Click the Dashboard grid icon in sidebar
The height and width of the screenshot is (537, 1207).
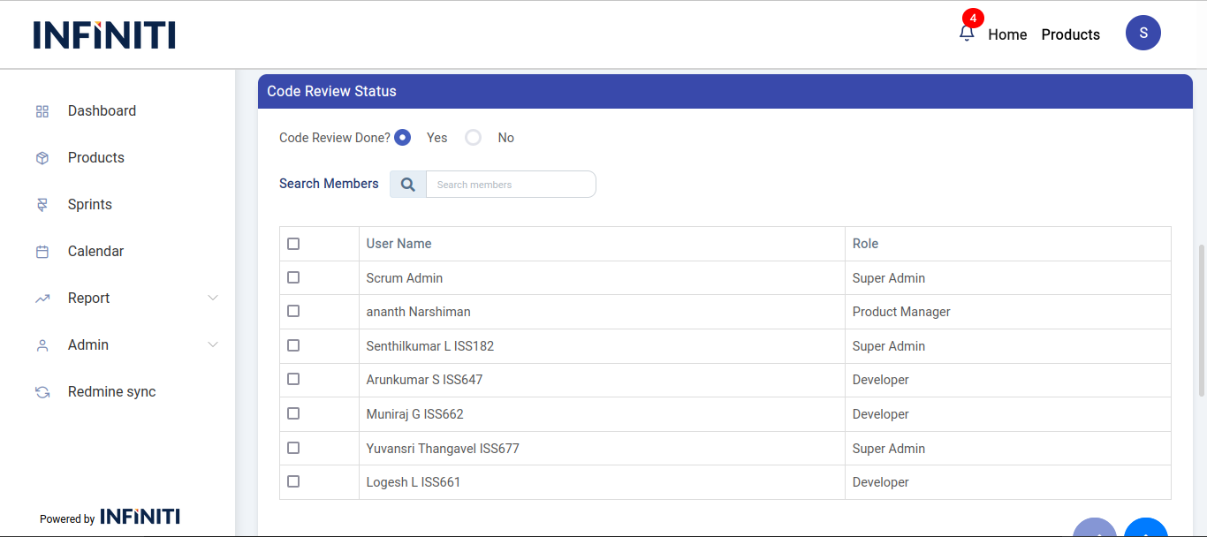[x=42, y=111]
